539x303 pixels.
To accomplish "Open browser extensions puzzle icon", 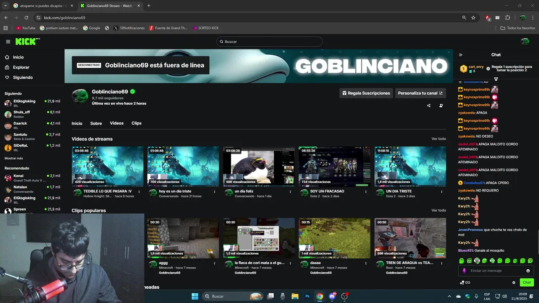I will 507,18.
